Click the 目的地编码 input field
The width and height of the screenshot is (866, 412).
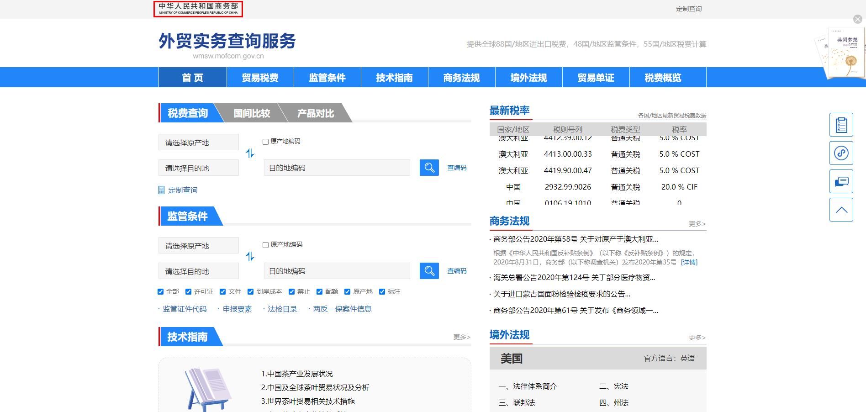click(337, 168)
